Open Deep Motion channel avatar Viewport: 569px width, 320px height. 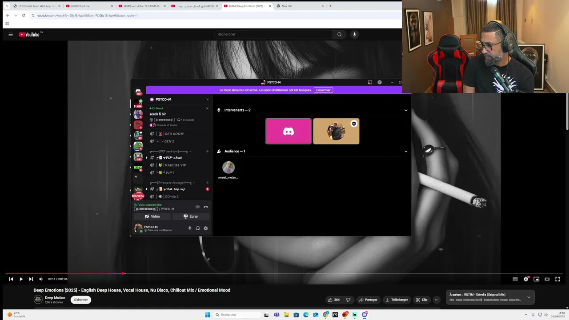[38, 300]
